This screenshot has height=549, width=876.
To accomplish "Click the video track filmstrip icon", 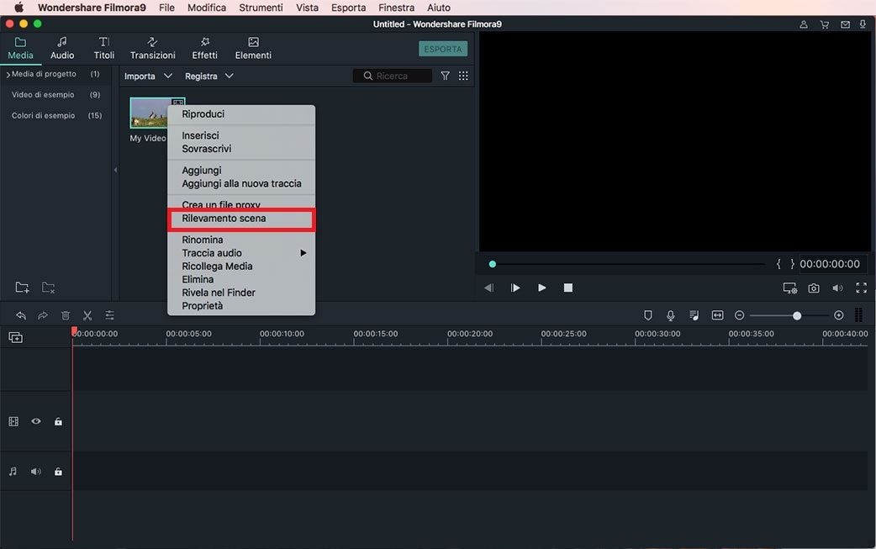I will [x=13, y=422].
